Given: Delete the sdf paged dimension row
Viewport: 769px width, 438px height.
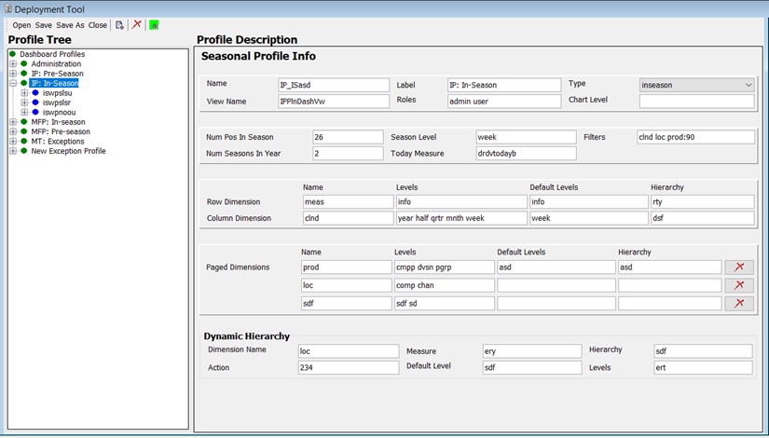Looking at the screenshot, I should coord(739,303).
